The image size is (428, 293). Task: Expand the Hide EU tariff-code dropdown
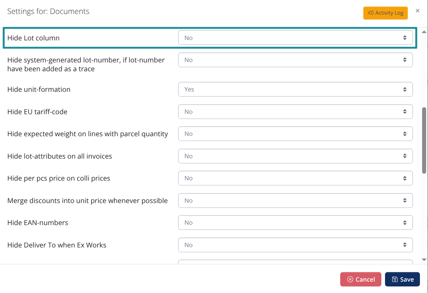(x=295, y=112)
